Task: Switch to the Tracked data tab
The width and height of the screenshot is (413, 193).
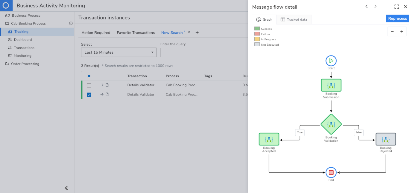Action: (x=294, y=20)
